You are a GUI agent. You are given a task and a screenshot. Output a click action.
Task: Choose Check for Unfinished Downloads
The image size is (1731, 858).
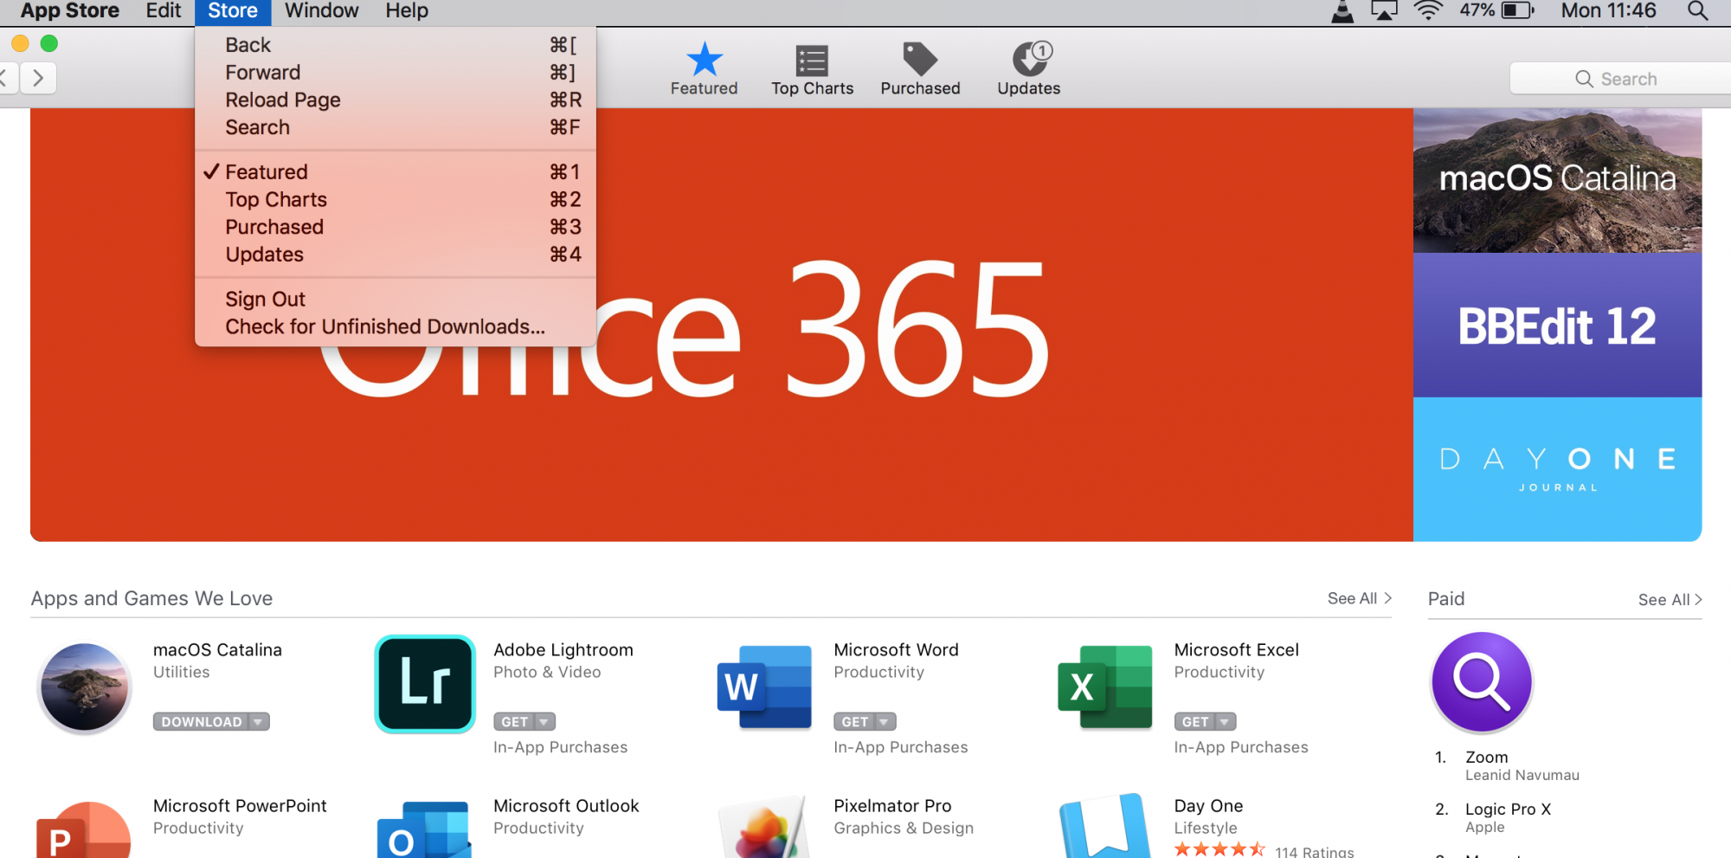[x=396, y=327]
